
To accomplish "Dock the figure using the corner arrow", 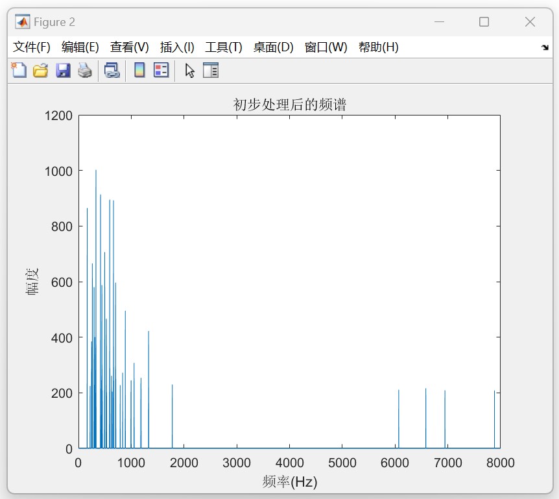I will pyautogui.click(x=545, y=47).
